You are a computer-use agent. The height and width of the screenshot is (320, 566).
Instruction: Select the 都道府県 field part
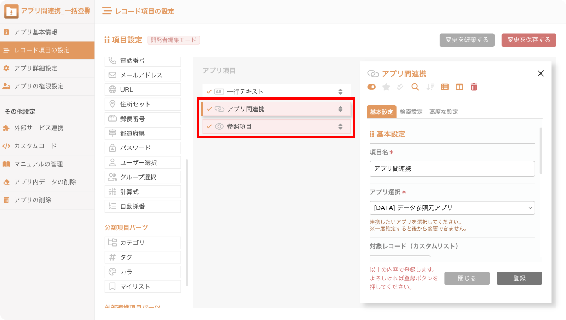[143, 134]
